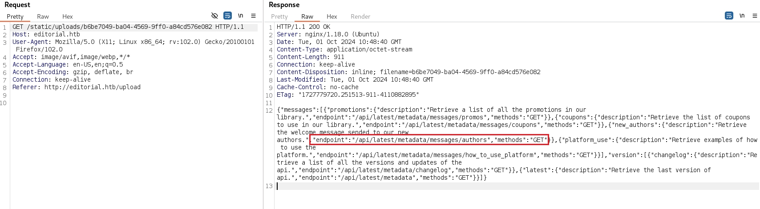Screen dimensions: 760x209
Task: Open the Response Render tab
Action: coord(360,16)
